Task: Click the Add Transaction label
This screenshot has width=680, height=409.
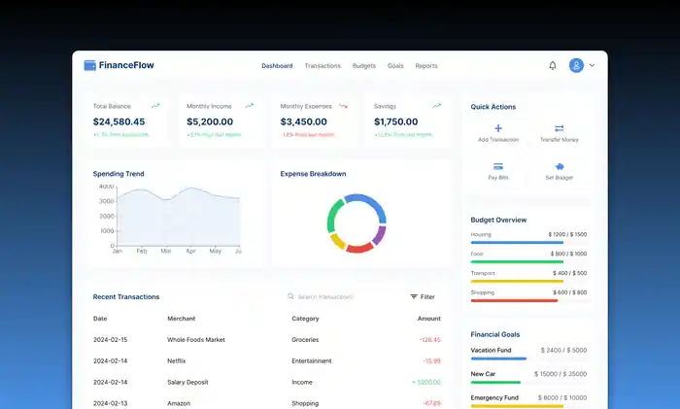Action: (498, 140)
